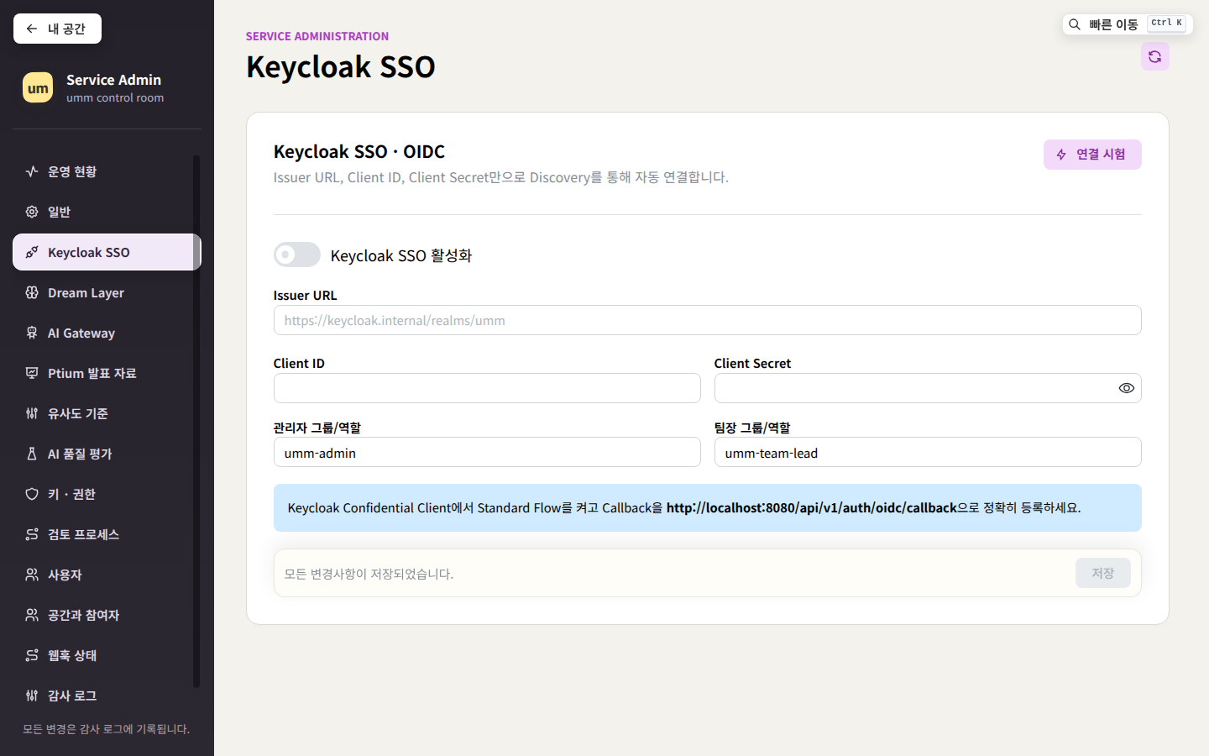The width and height of the screenshot is (1209, 756).
Task: Click the 유사도 기준 sliders icon
Action: point(32,413)
